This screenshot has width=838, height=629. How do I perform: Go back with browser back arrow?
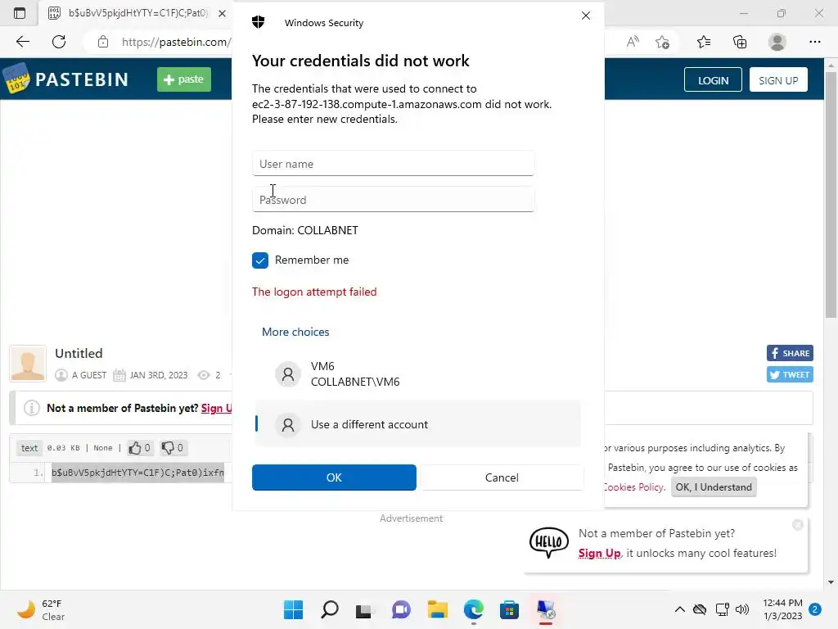(x=23, y=42)
